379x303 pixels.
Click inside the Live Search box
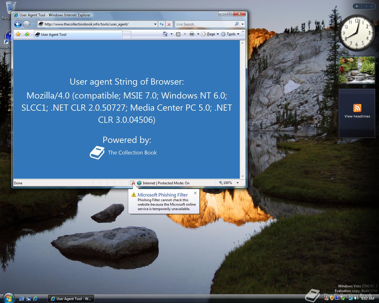204,24
